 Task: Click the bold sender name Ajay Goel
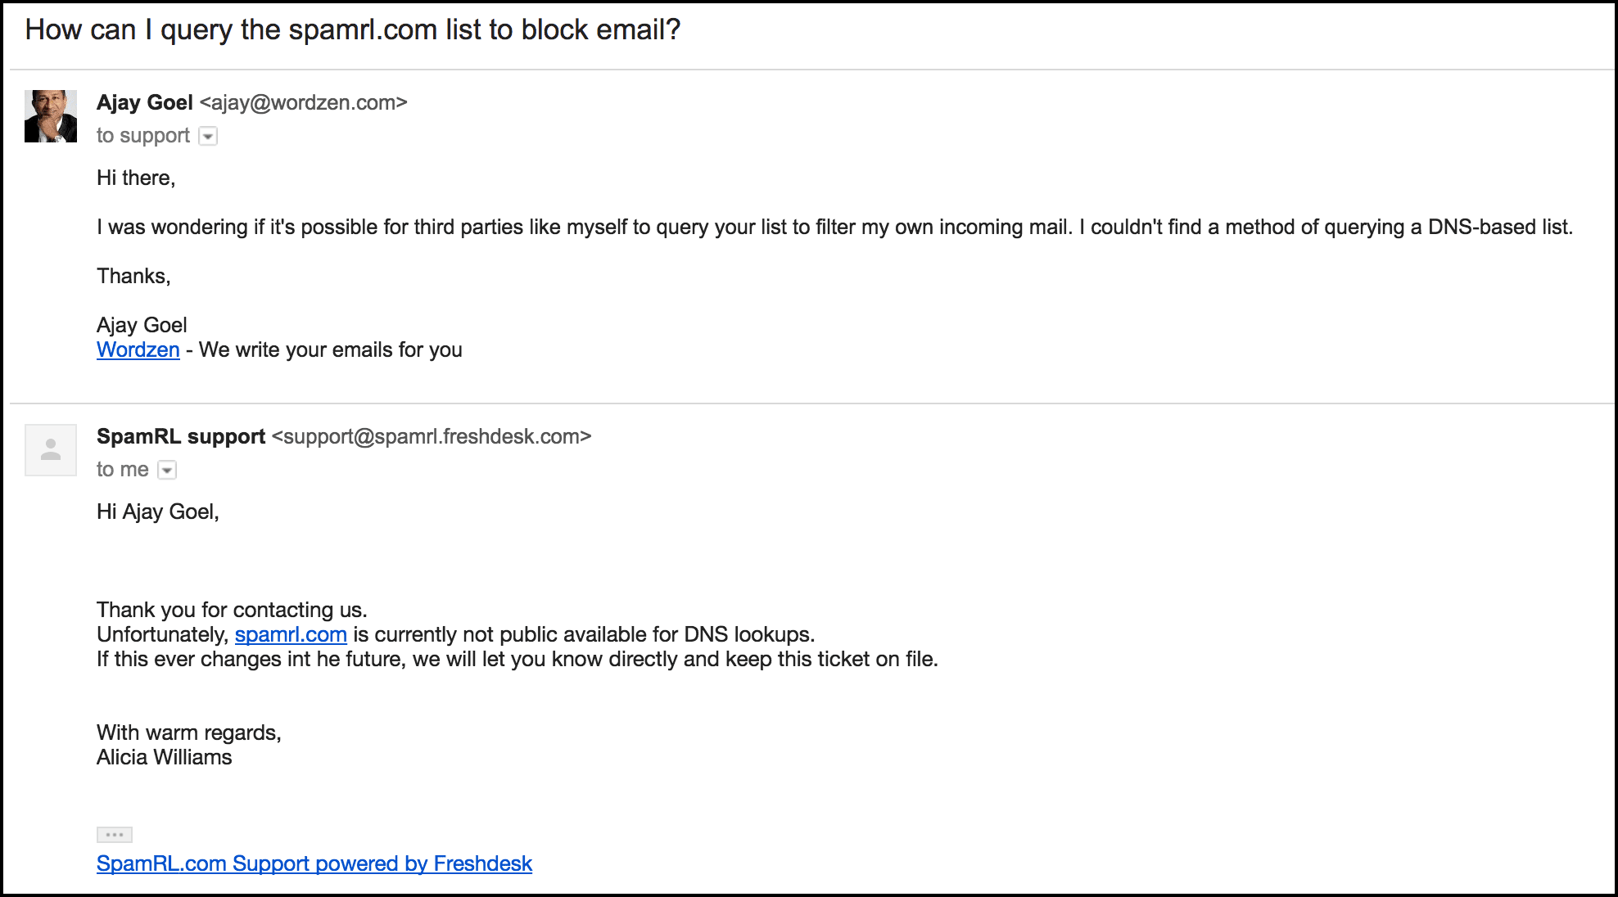[145, 103]
